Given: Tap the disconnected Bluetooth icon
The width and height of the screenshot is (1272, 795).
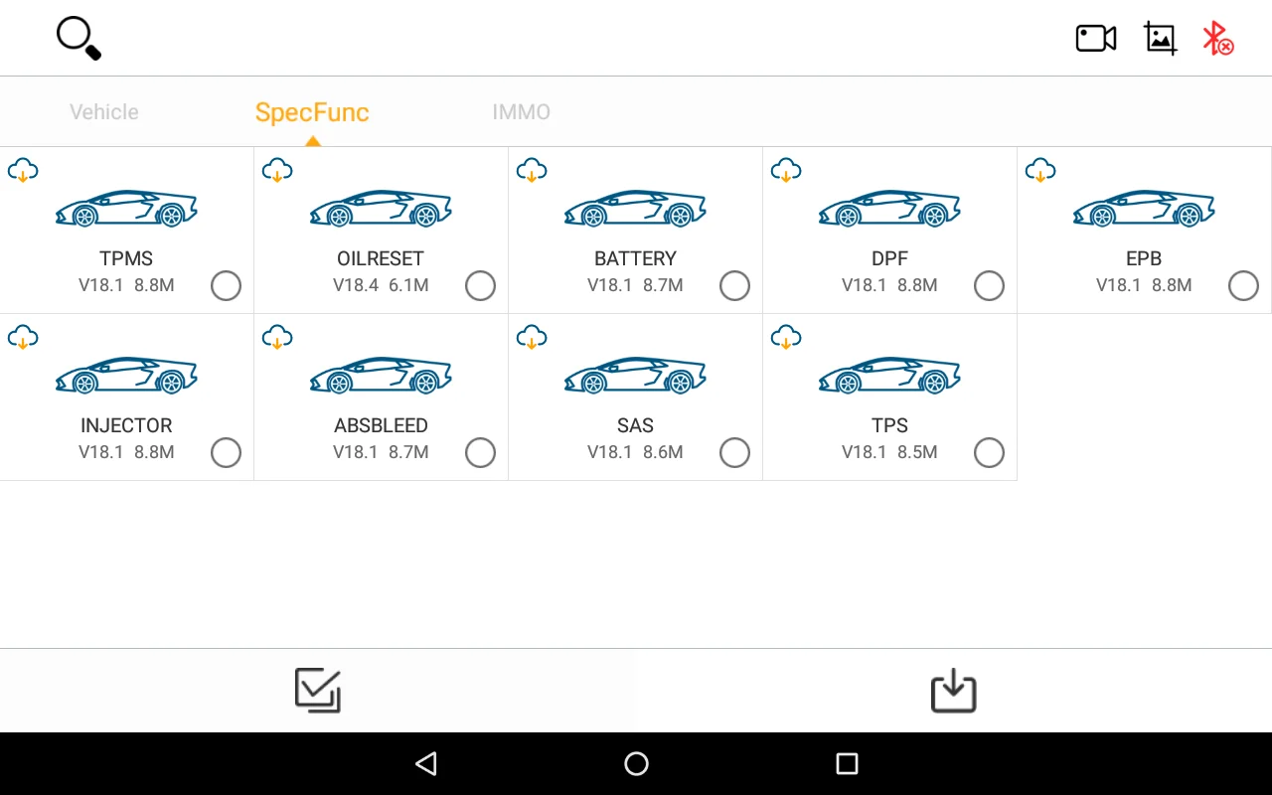Looking at the screenshot, I should (1217, 39).
